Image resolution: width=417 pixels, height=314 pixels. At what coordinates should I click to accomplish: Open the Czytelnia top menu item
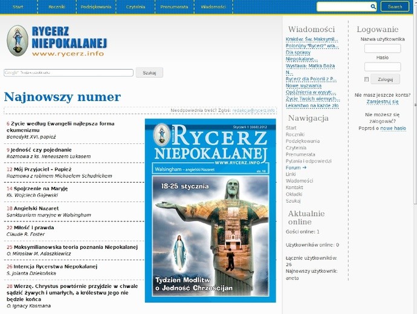point(135,7)
